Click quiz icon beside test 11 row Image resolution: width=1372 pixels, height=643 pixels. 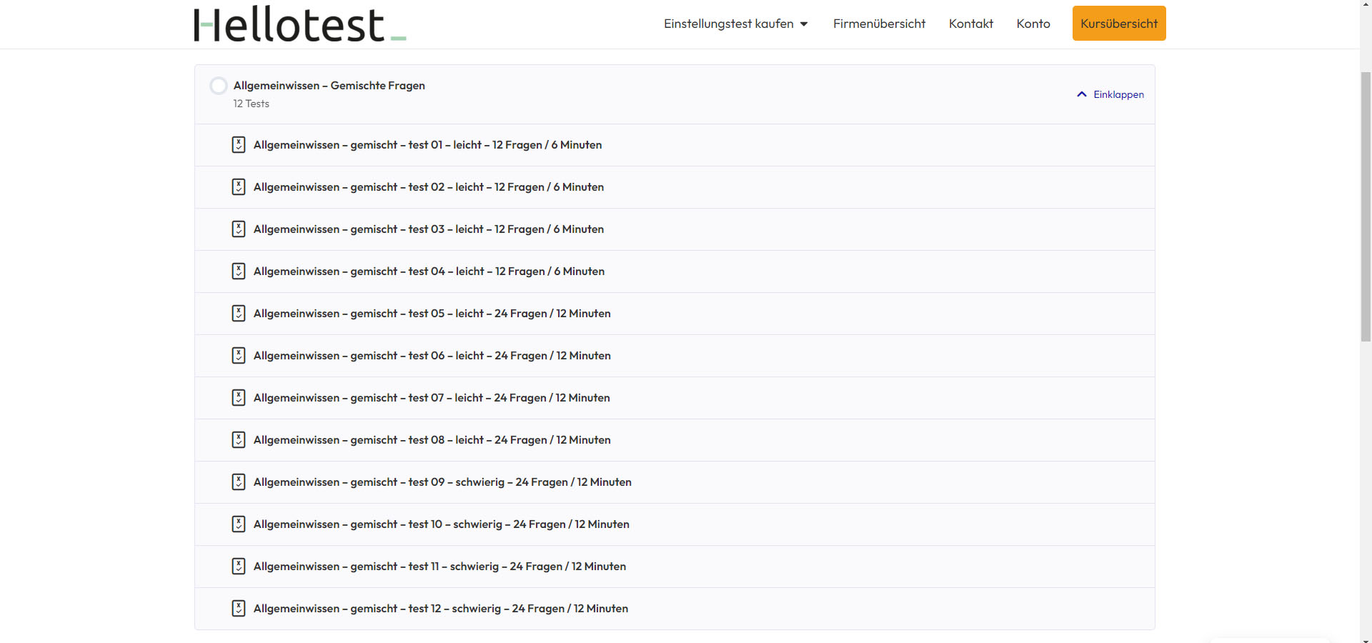click(239, 567)
